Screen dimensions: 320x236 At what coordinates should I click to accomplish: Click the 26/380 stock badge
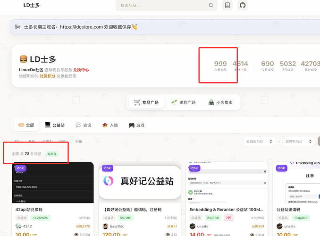coord(213,218)
